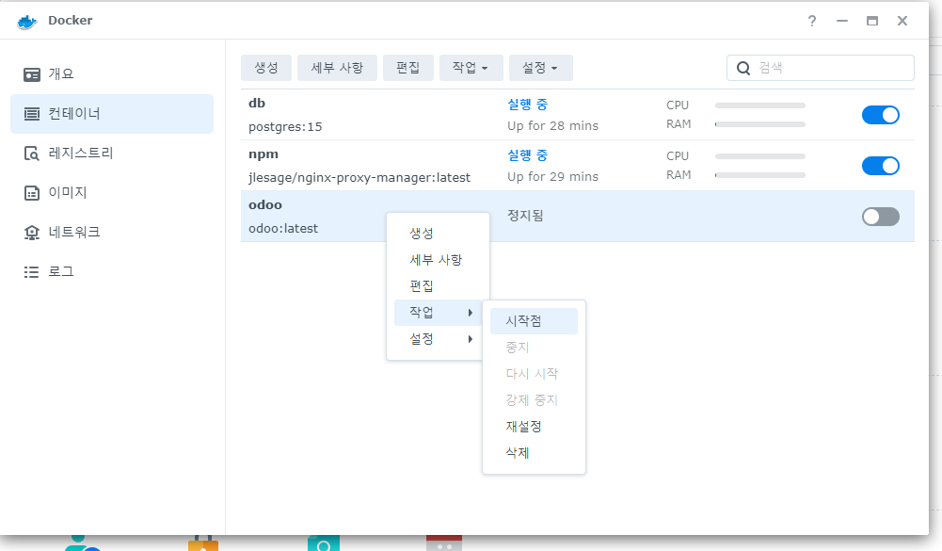Close the Docker window
942x551 pixels.
pos(902,21)
